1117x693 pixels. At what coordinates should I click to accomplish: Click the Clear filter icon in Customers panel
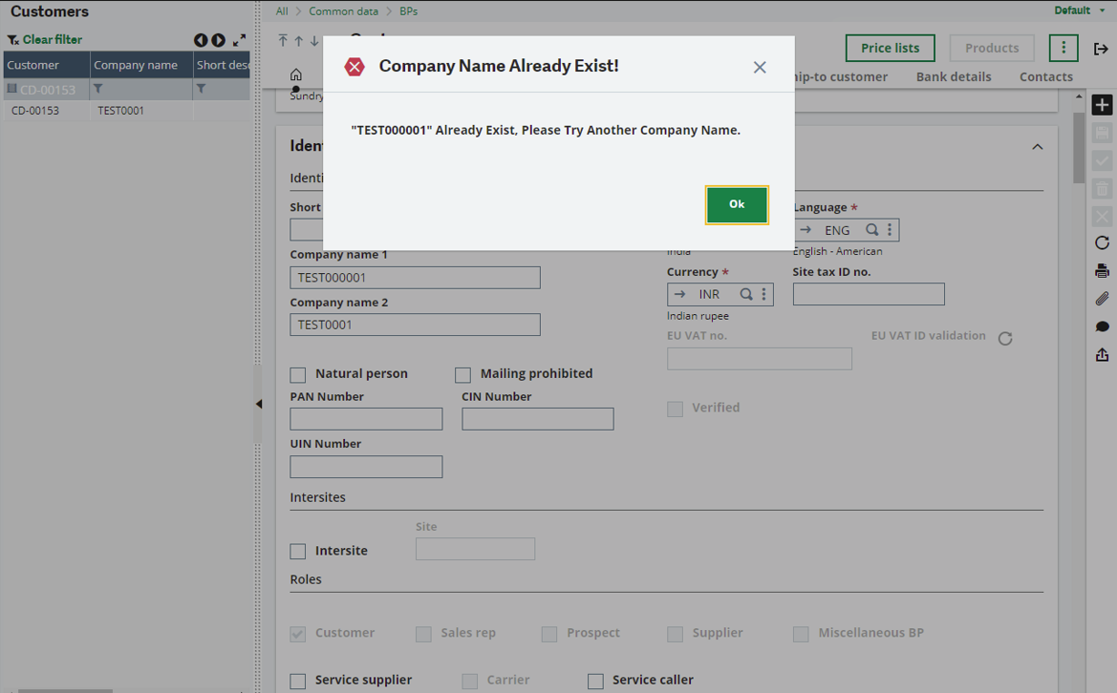point(14,39)
